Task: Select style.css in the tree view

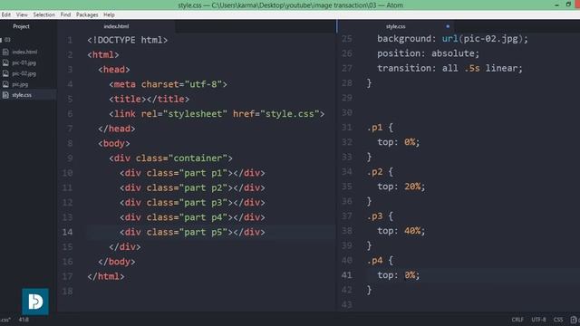Action: (x=22, y=95)
